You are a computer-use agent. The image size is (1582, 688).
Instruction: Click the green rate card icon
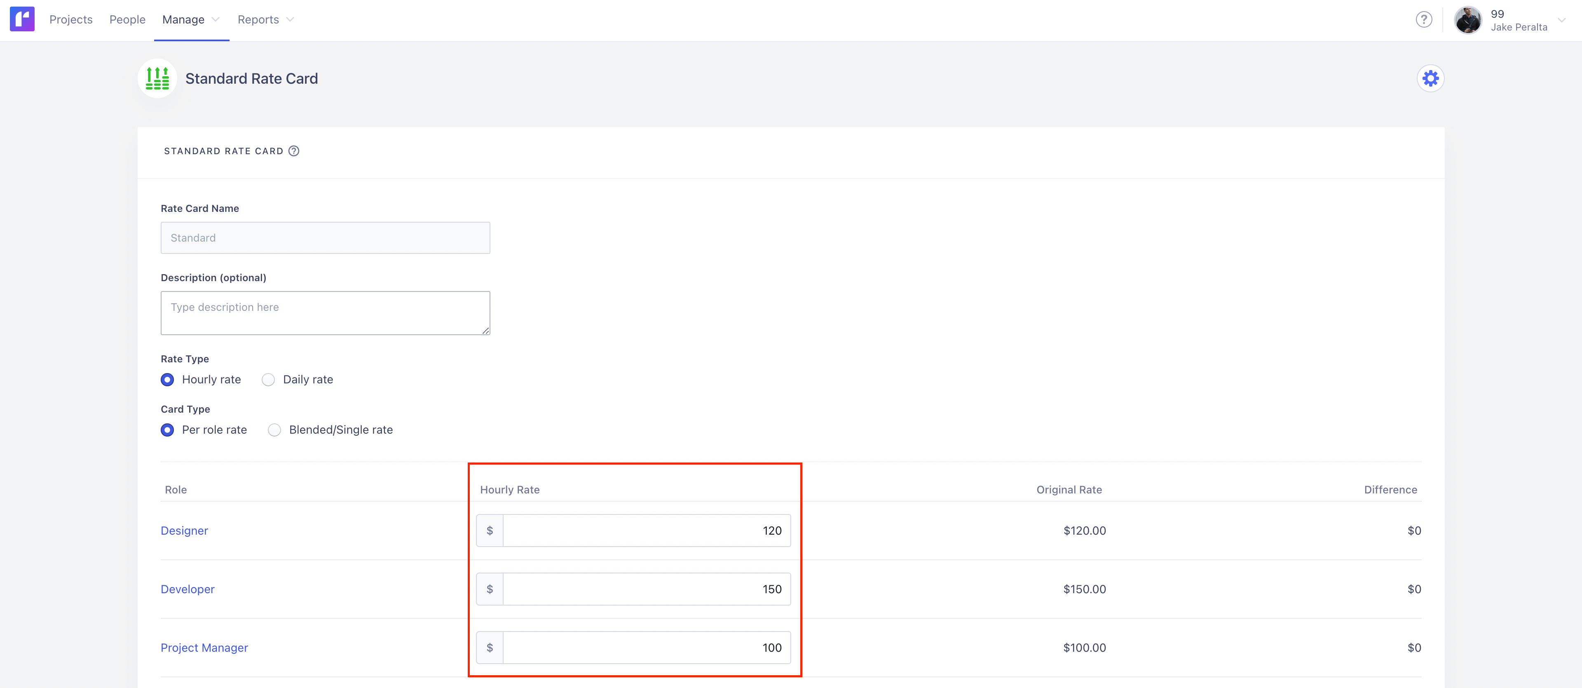click(157, 79)
